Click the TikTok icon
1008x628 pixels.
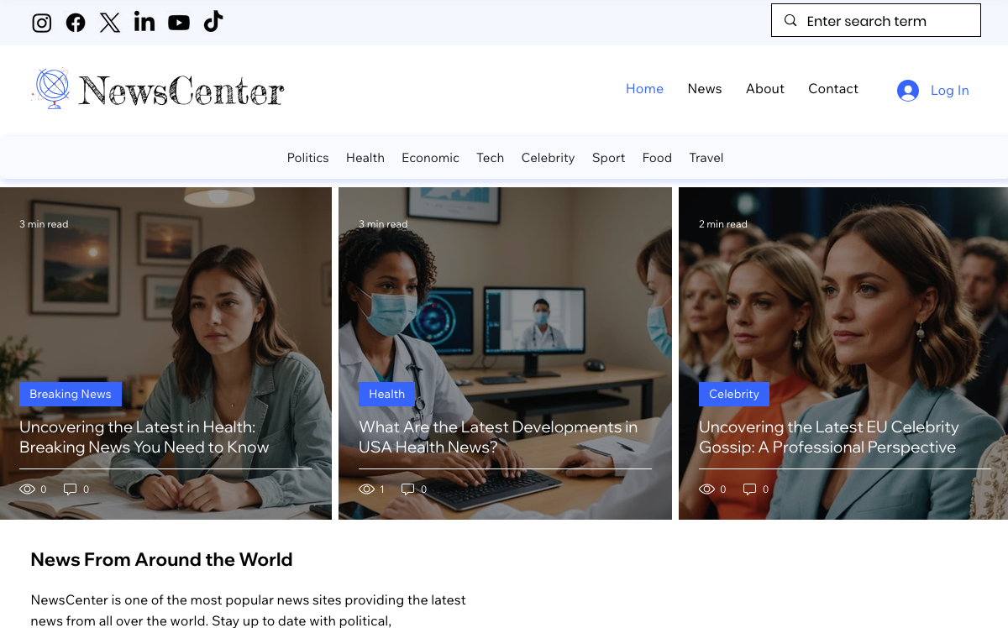[x=213, y=22]
